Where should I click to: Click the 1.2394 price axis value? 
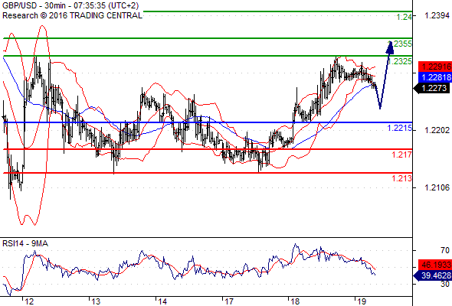point(437,15)
